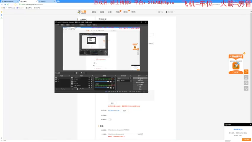Pop out the Sources dock panel
The width and height of the screenshot is (252, 142).
point(93,76)
